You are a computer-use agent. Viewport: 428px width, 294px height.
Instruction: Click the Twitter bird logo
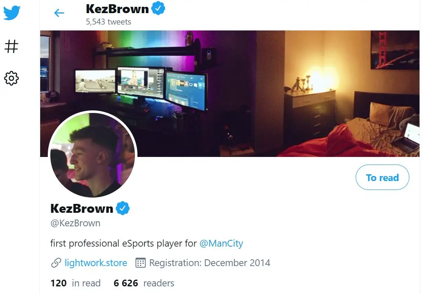pos(12,12)
